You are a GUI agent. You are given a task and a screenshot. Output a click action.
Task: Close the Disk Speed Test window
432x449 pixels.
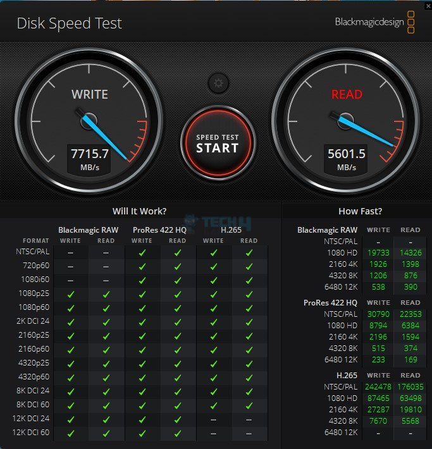coord(428,6)
